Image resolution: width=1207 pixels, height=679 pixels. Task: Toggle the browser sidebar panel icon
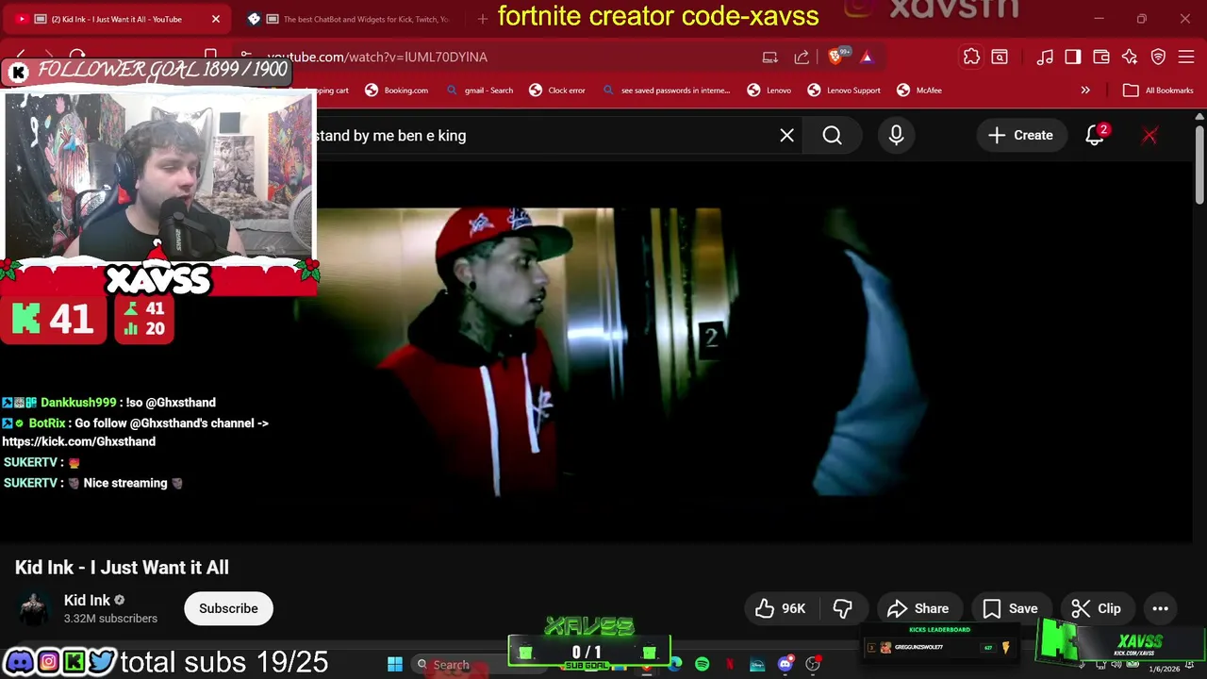pyautogui.click(x=1073, y=58)
